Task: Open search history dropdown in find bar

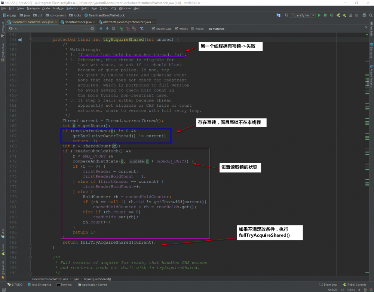Action: [x=11, y=28]
